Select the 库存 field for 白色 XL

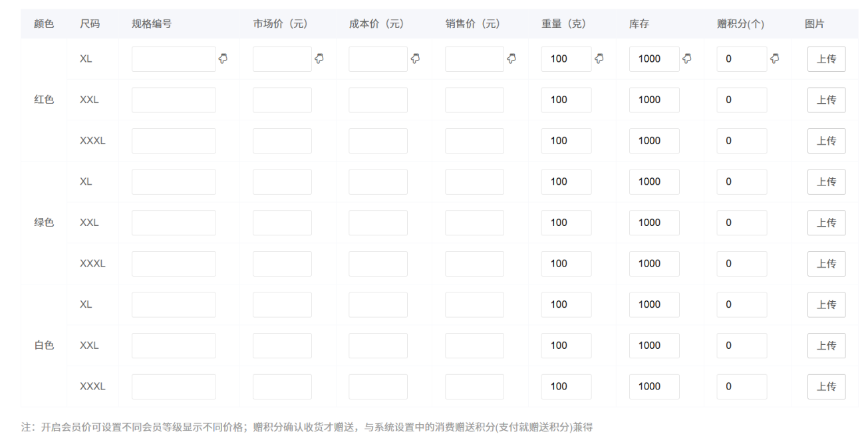tap(654, 304)
